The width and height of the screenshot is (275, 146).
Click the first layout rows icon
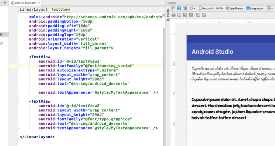coord(173,15)
